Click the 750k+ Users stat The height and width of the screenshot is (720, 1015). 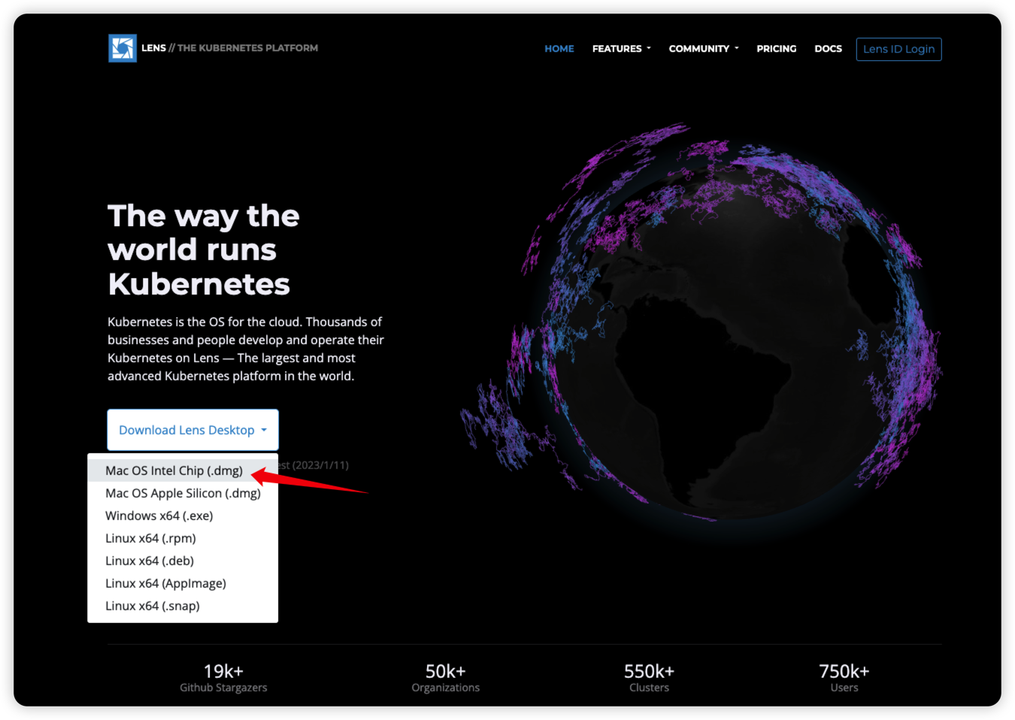tap(844, 677)
